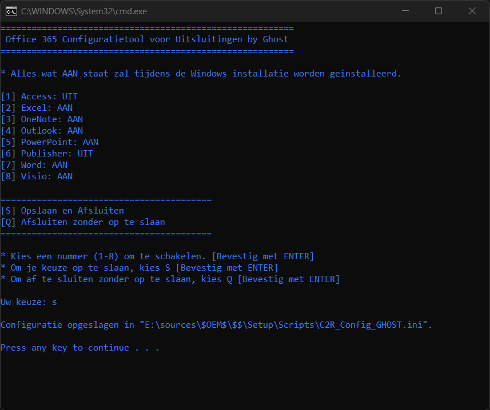Click the heading 'Office 365 Configuratietool voor Uitsluitingen by Ghost'
This screenshot has width=490, height=410.
click(147, 39)
